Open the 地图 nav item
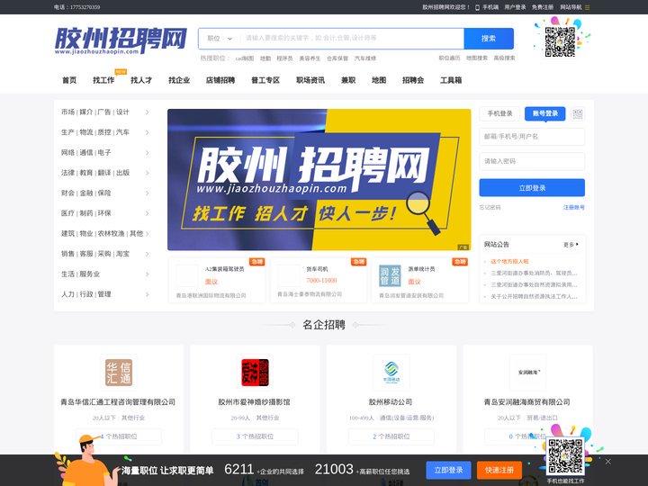The image size is (648, 486). (x=379, y=80)
